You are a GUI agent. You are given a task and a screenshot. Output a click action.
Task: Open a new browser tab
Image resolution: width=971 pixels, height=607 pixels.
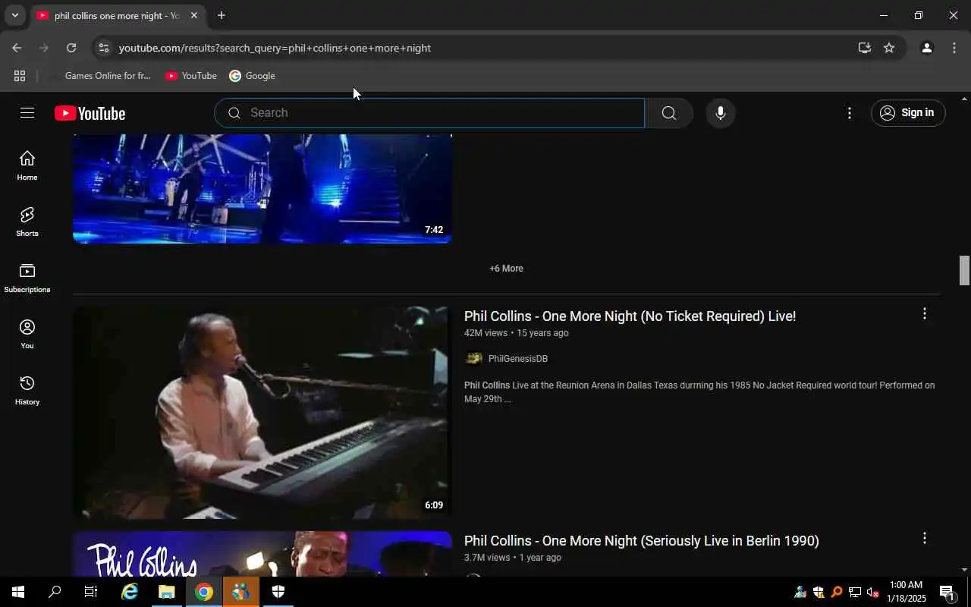pyautogui.click(x=221, y=15)
